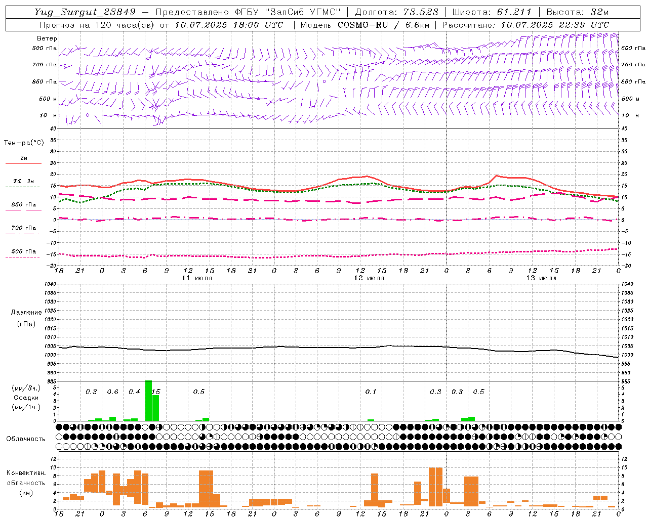
Task: Select the (км) unit label
Action: point(26,493)
